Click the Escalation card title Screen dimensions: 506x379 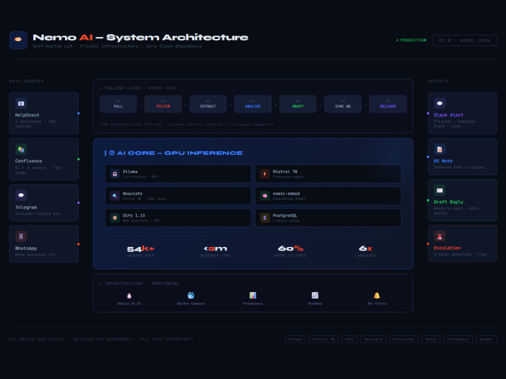pos(447,247)
